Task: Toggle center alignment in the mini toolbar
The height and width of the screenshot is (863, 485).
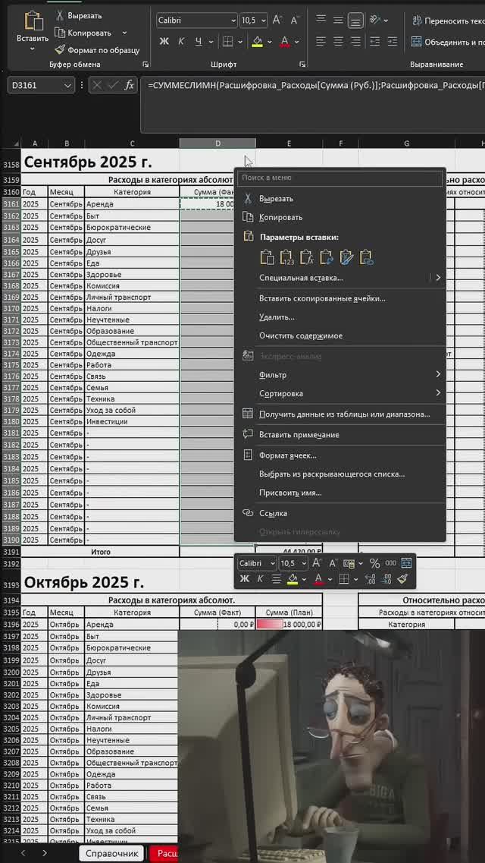Action: 277,579
